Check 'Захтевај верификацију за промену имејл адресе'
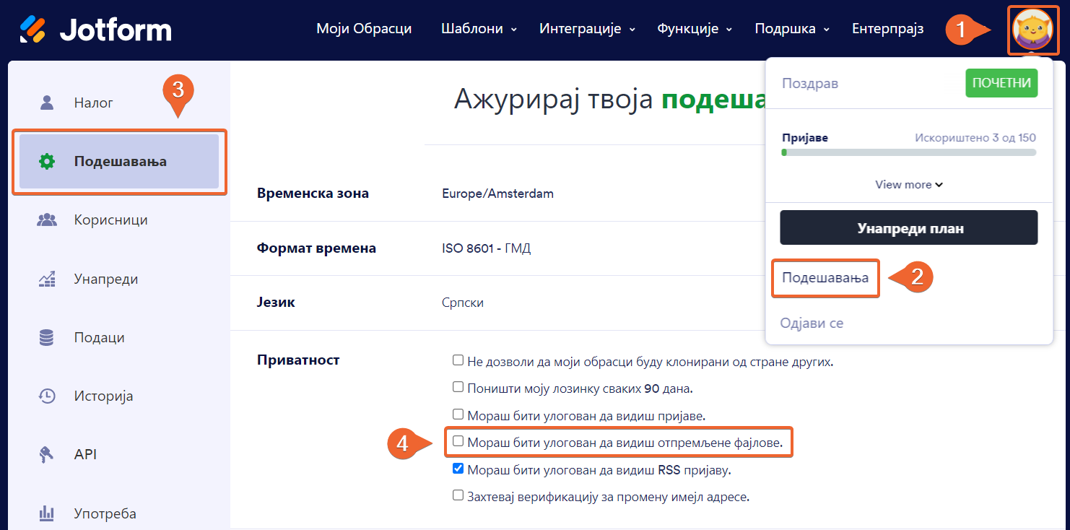Viewport: 1070px width, 530px height. (458, 495)
